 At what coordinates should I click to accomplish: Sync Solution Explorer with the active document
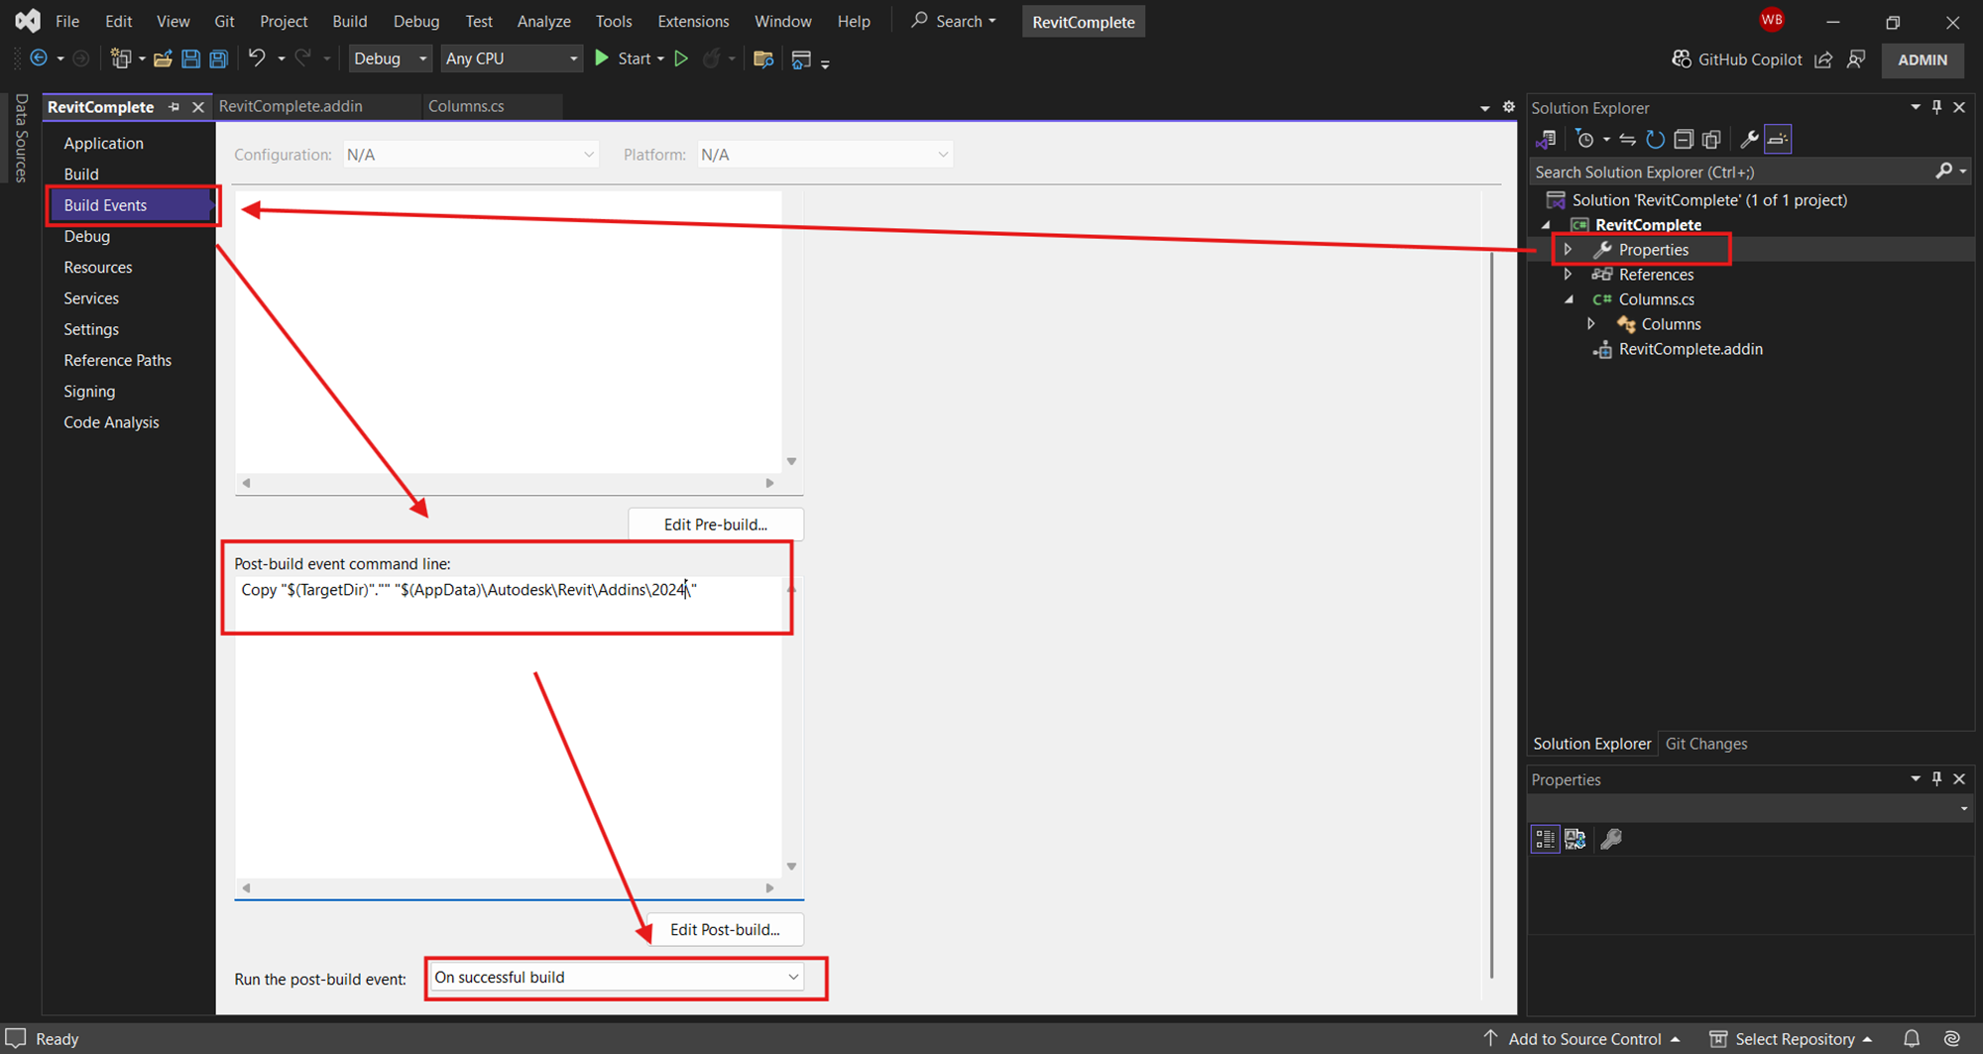tap(1627, 139)
